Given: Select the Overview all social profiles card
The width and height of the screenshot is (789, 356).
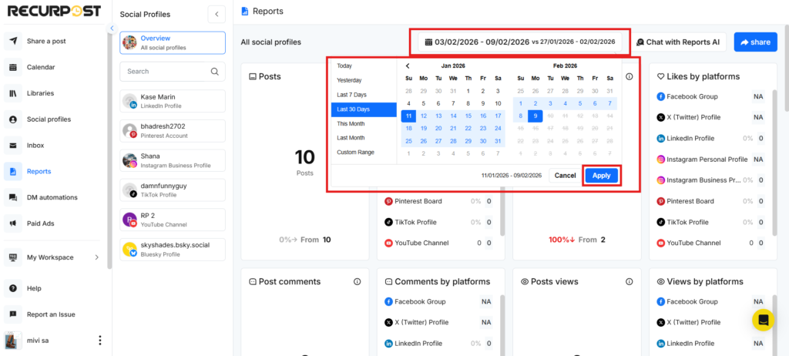Looking at the screenshot, I should point(173,43).
